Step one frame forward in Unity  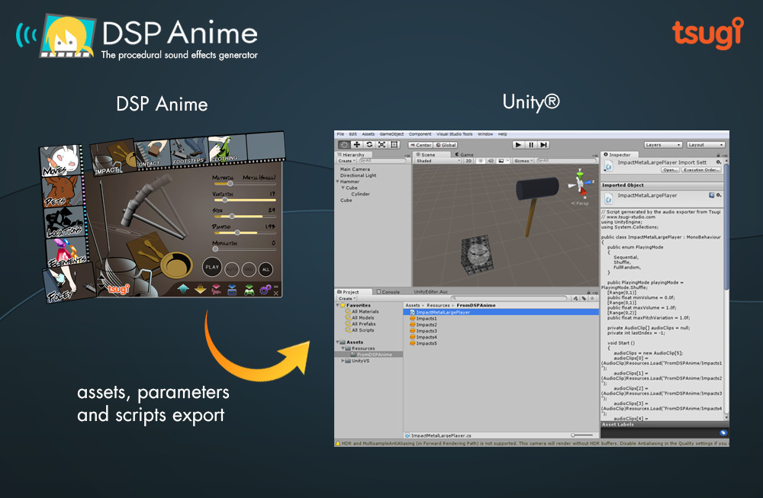(x=543, y=145)
